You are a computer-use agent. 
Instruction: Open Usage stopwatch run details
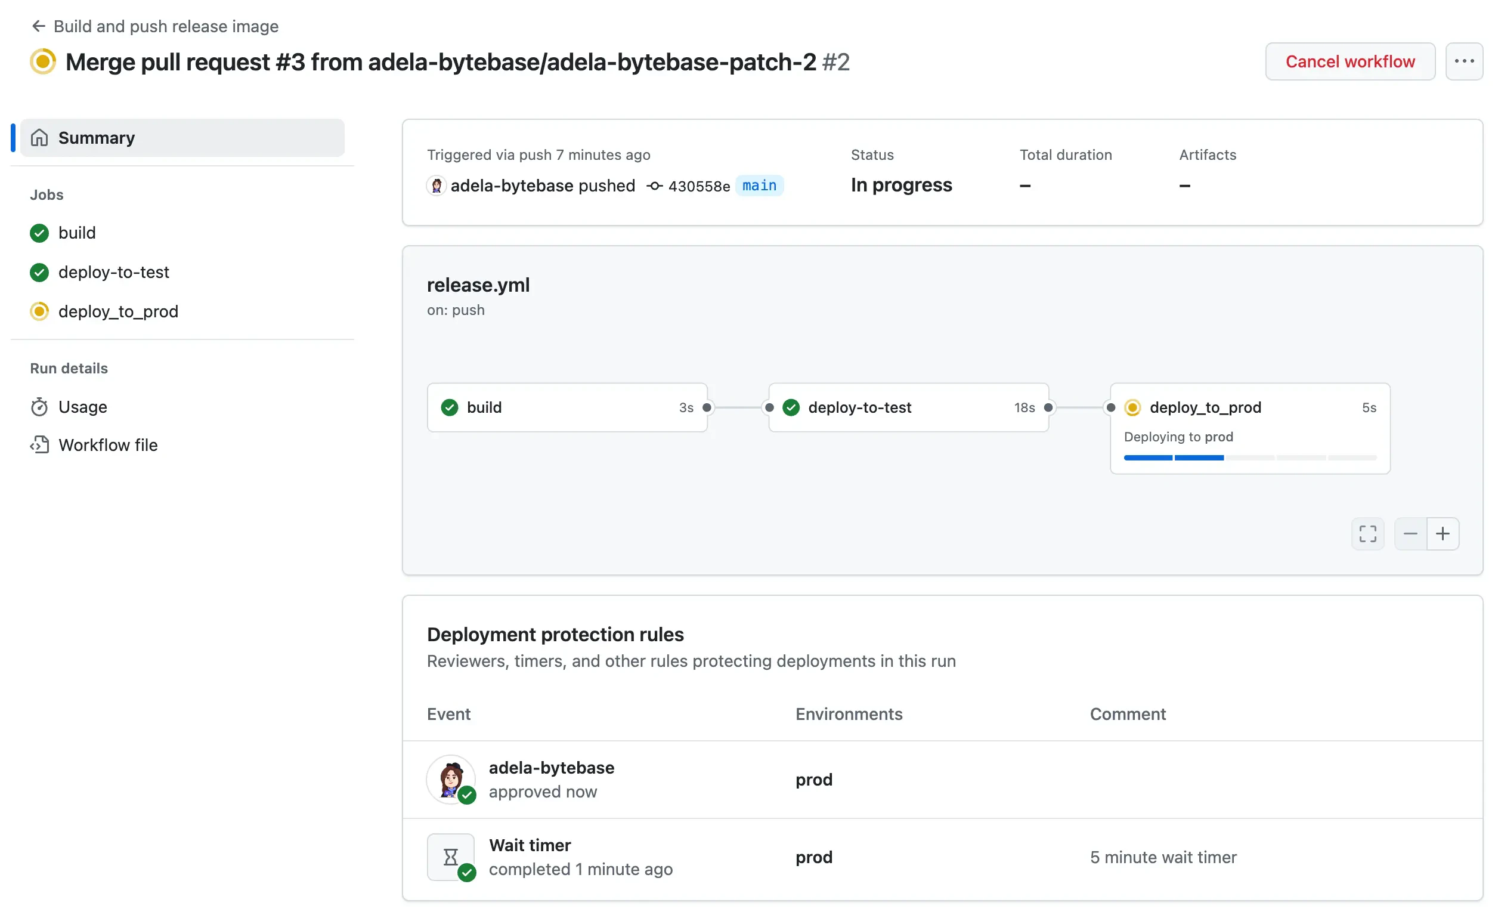[x=82, y=407]
